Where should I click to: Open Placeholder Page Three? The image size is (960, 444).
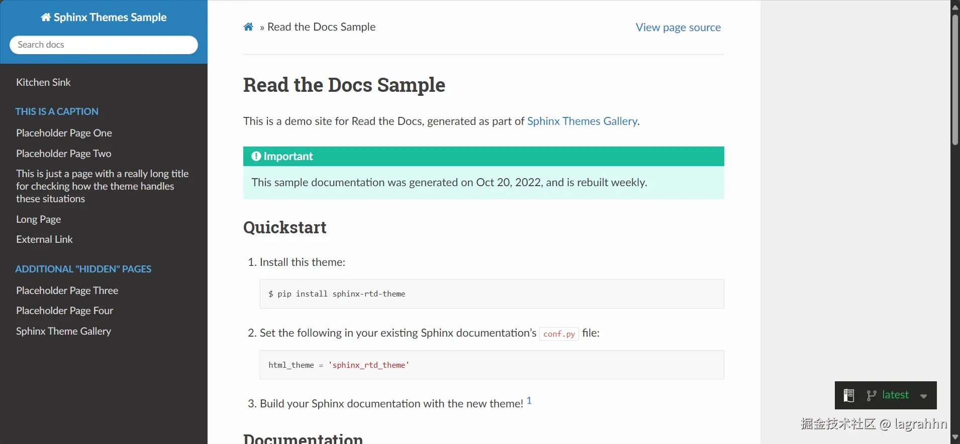click(67, 290)
